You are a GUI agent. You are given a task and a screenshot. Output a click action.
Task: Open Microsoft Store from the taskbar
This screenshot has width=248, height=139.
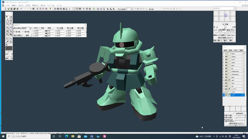pos(79,136)
